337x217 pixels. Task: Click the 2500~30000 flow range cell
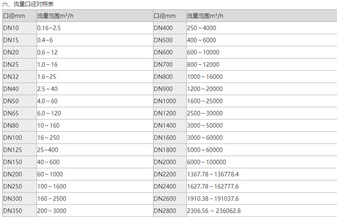pyautogui.click(x=205, y=113)
